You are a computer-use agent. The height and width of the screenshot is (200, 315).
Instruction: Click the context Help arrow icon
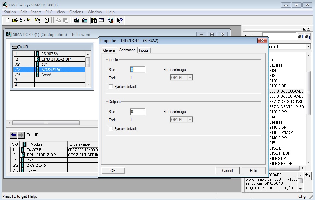click(x=120, y=20)
